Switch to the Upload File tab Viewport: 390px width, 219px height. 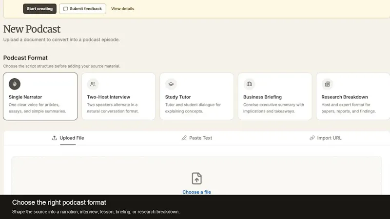[68, 138]
